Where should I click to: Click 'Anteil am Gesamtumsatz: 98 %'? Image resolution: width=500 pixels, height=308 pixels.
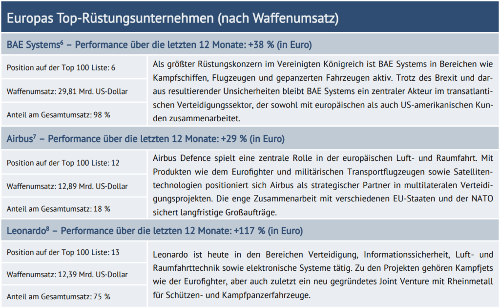[x=59, y=115]
